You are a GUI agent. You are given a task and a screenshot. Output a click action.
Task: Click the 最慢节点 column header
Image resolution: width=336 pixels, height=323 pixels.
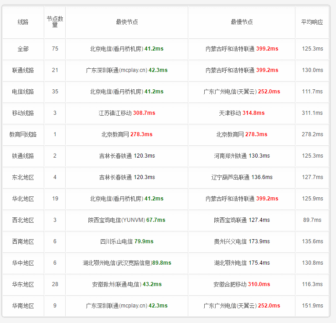click(242, 22)
